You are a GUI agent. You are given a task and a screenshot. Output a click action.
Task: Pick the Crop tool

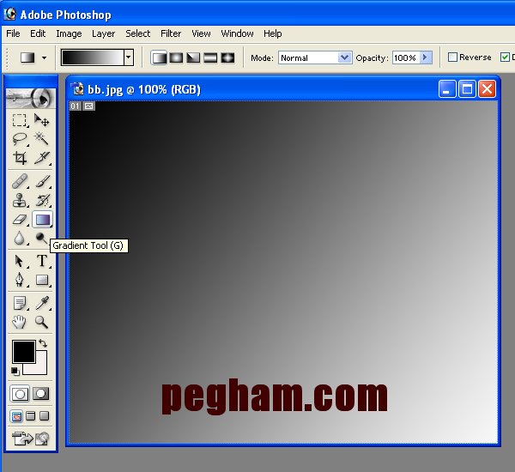point(20,158)
